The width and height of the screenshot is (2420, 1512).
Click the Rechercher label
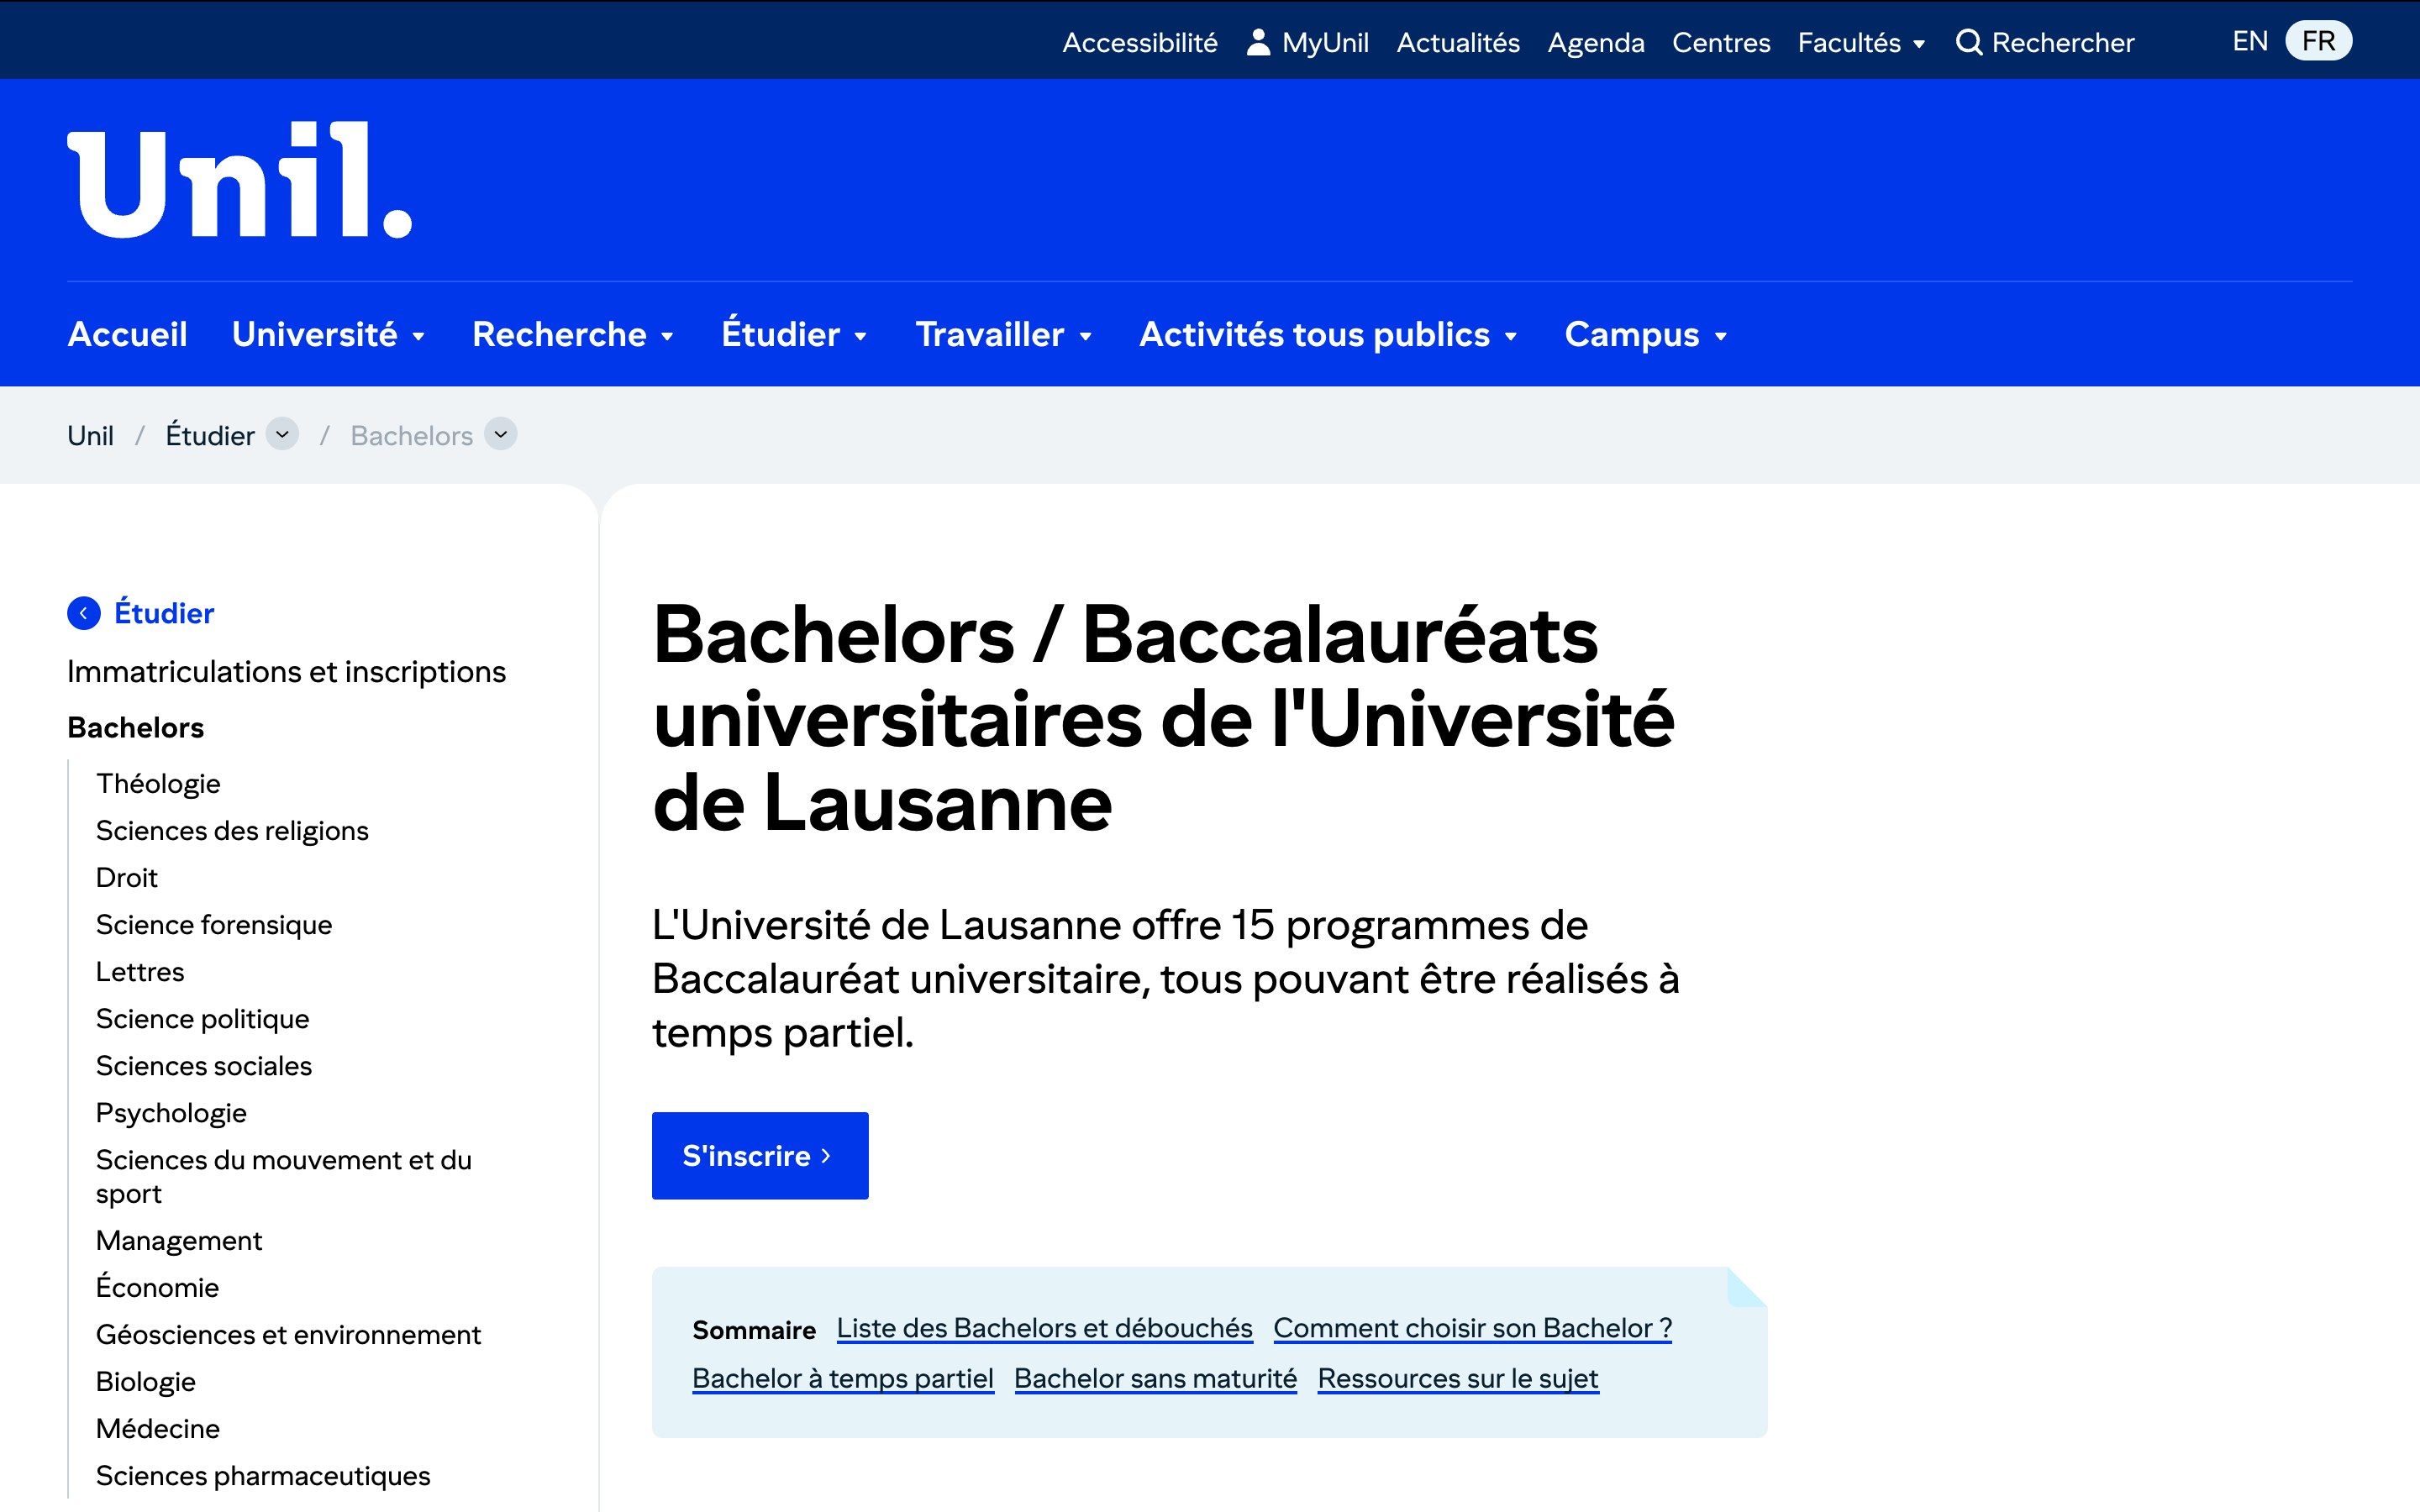[2062, 42]
